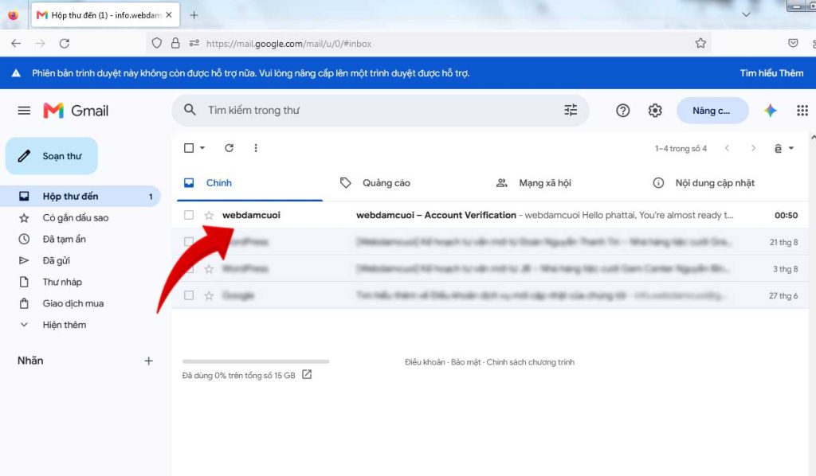Go to next page of emails

pyautogui.click(x=753, y=148)
